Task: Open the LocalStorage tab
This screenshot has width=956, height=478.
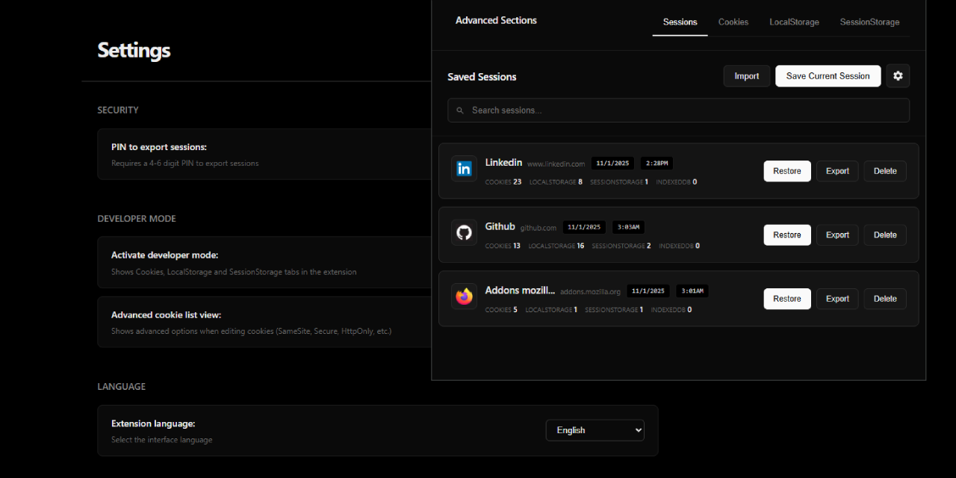Action: (x=795, y=22)
